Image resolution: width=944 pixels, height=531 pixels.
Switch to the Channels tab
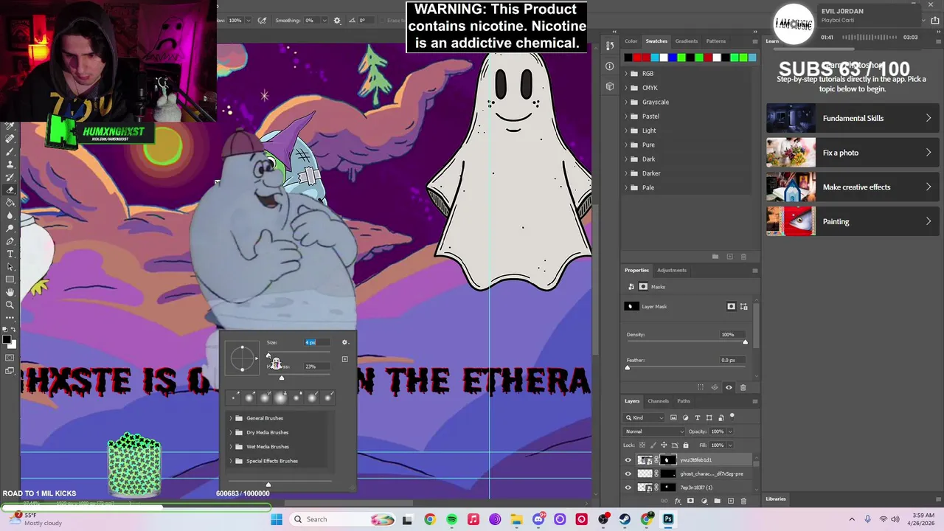658,401
